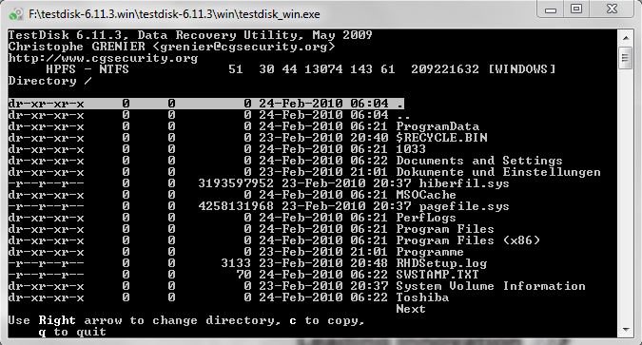642x345 pixels.
Task: Select the RHDSetup.log file entry
Action: (247, 263)
